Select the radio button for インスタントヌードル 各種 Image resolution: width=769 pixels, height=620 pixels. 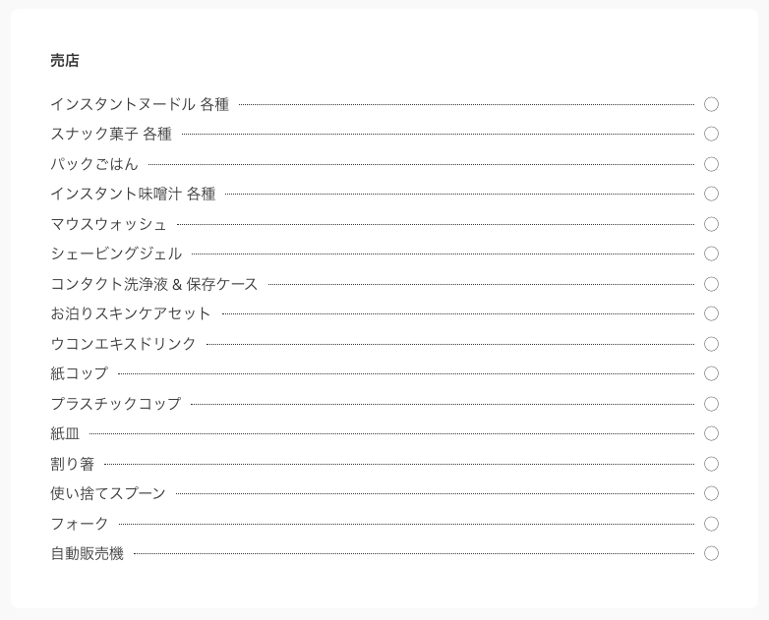(711, 104)
